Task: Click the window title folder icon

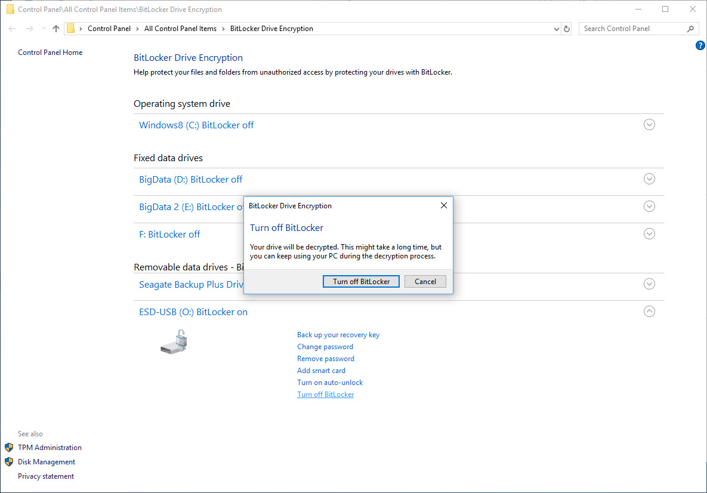Action: [10, 9]
